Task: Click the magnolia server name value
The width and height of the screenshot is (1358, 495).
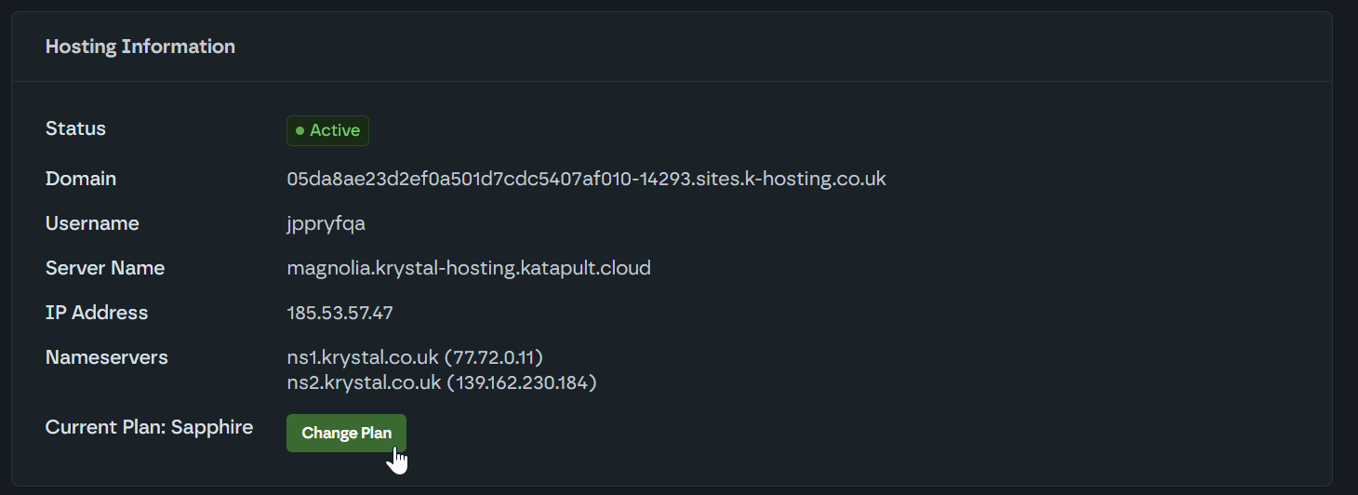Action: [469, 268]
